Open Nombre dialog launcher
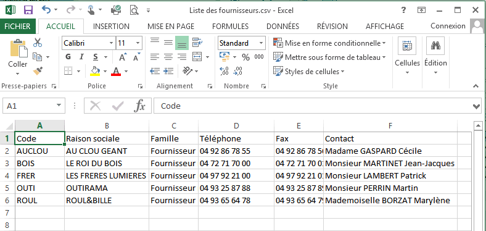486x231 pixels. click(x=263, y=86)
